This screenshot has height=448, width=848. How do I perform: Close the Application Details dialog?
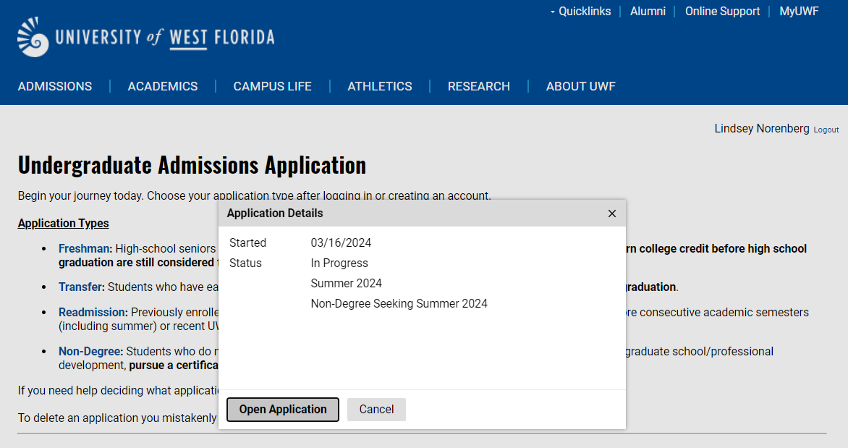coord(611,214)
